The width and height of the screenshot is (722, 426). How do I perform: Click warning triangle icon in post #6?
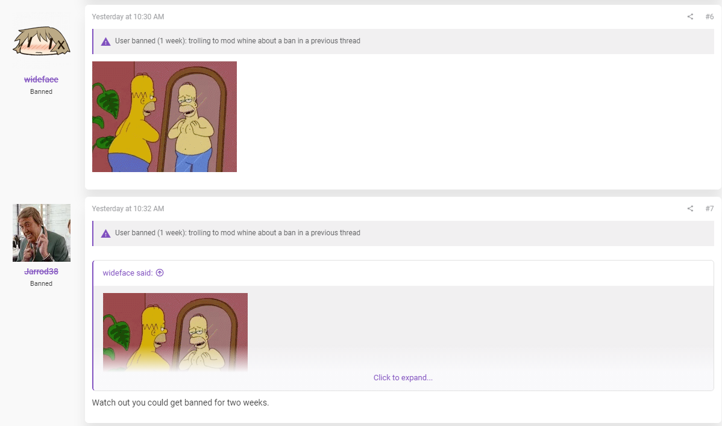pyautogui.click(x=105, y=42)
